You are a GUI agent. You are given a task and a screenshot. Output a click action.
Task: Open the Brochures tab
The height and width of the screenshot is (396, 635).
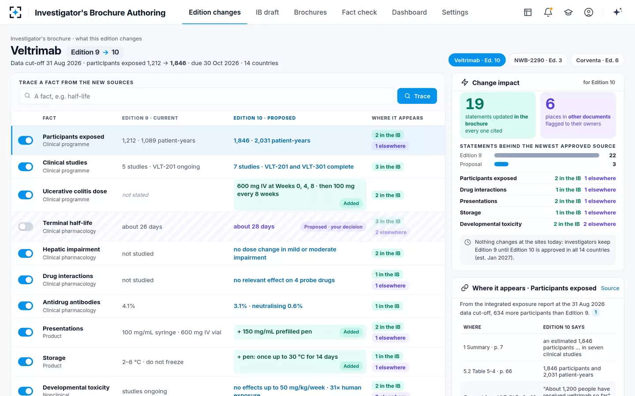[310, 12]
